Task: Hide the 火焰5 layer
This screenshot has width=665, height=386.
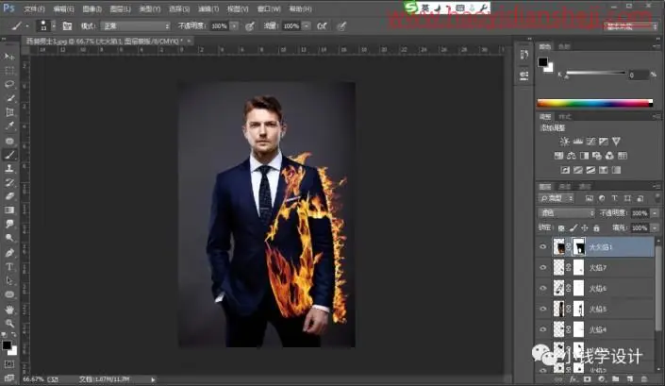Action: point(543,309)
